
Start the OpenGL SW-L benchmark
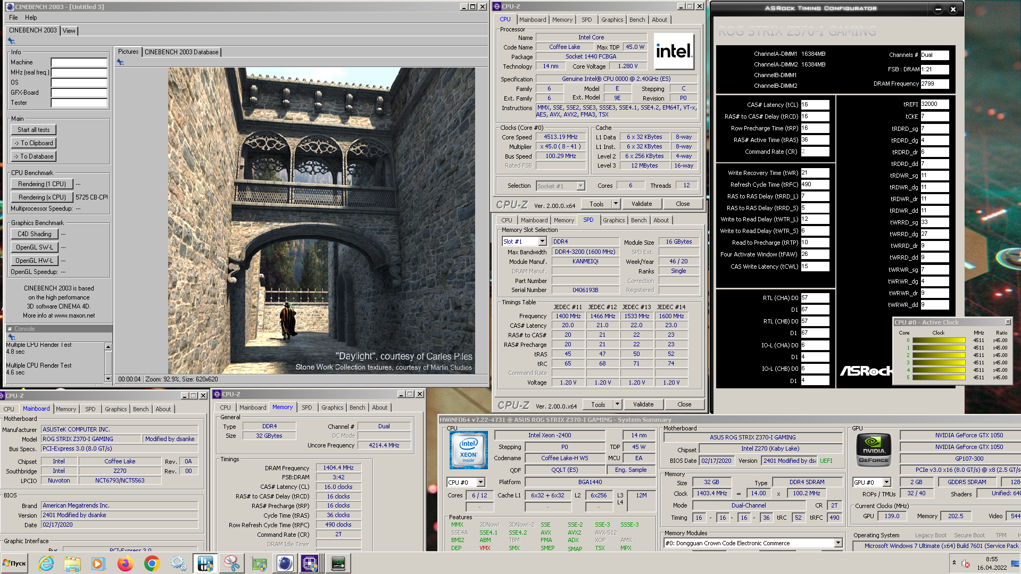[35, 247]
